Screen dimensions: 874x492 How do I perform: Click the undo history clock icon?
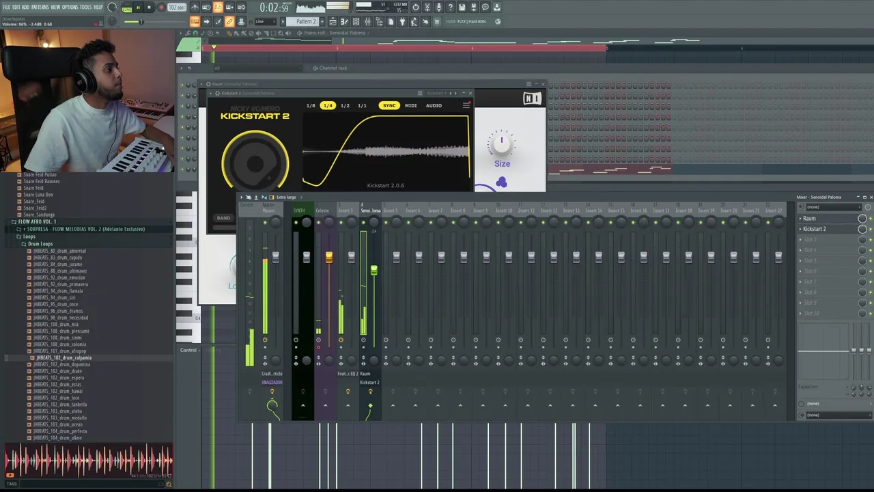pos(416,7)
